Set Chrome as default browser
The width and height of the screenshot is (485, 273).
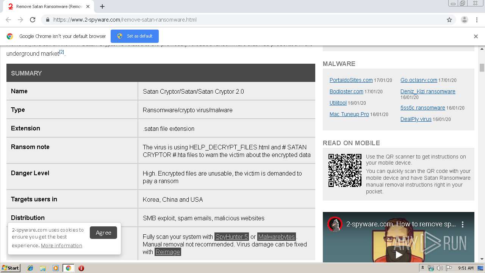tap(135, 36)
